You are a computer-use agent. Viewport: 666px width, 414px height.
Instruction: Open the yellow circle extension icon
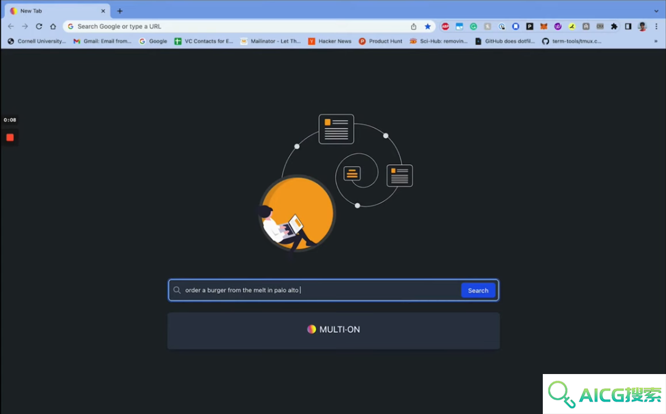[x=572, y=26]
